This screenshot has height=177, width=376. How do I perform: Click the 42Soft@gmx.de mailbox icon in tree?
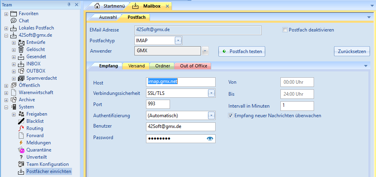(14, 35)
